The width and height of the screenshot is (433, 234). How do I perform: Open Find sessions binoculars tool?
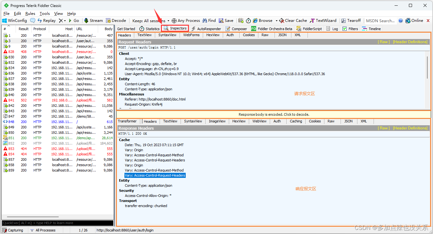(x=209, y=21)
